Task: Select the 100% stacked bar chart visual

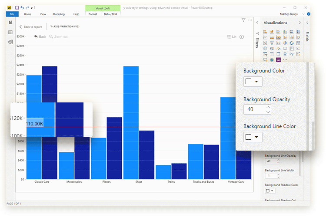Action: click(292, 32)
